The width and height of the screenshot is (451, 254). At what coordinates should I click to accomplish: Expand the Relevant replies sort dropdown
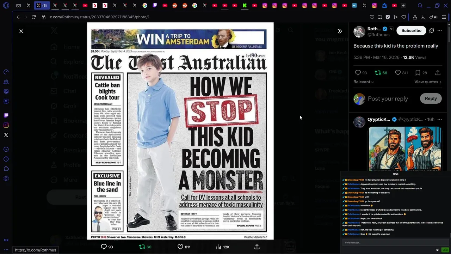point(364,82)
